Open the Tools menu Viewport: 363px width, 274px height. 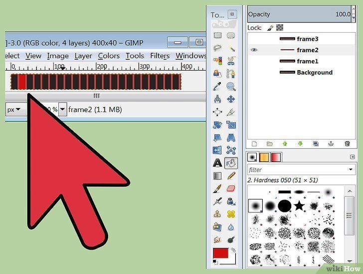click(135, 56)
